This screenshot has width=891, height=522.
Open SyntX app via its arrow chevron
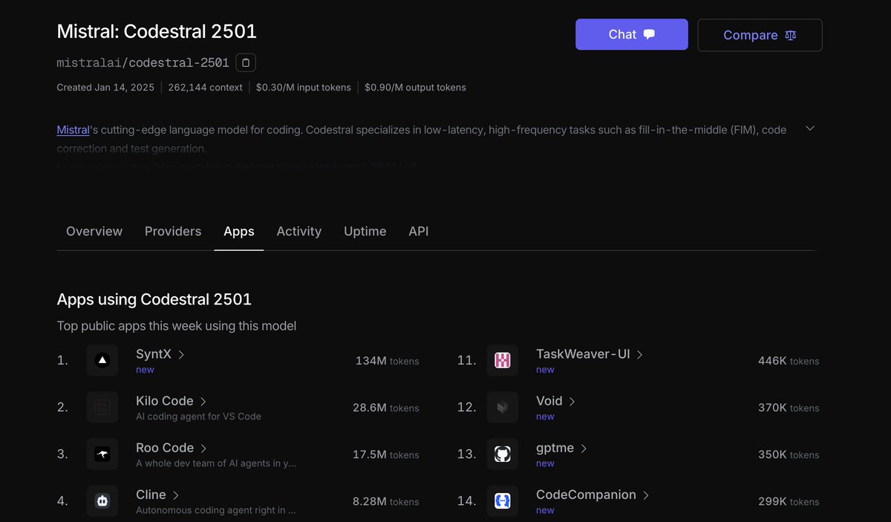point(181,355)
